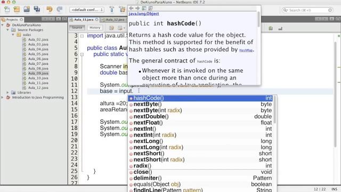Choose nextInt() without arguments
Image resolution: width=341 pixels, height=192 pixels.
[201, 129]
